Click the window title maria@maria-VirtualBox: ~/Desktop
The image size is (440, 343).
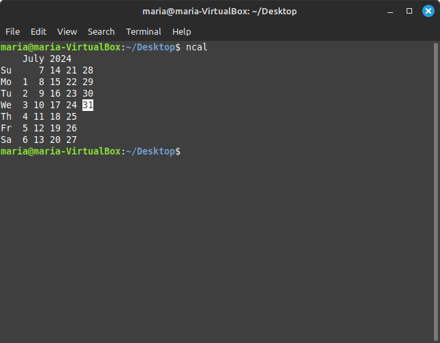219,11
